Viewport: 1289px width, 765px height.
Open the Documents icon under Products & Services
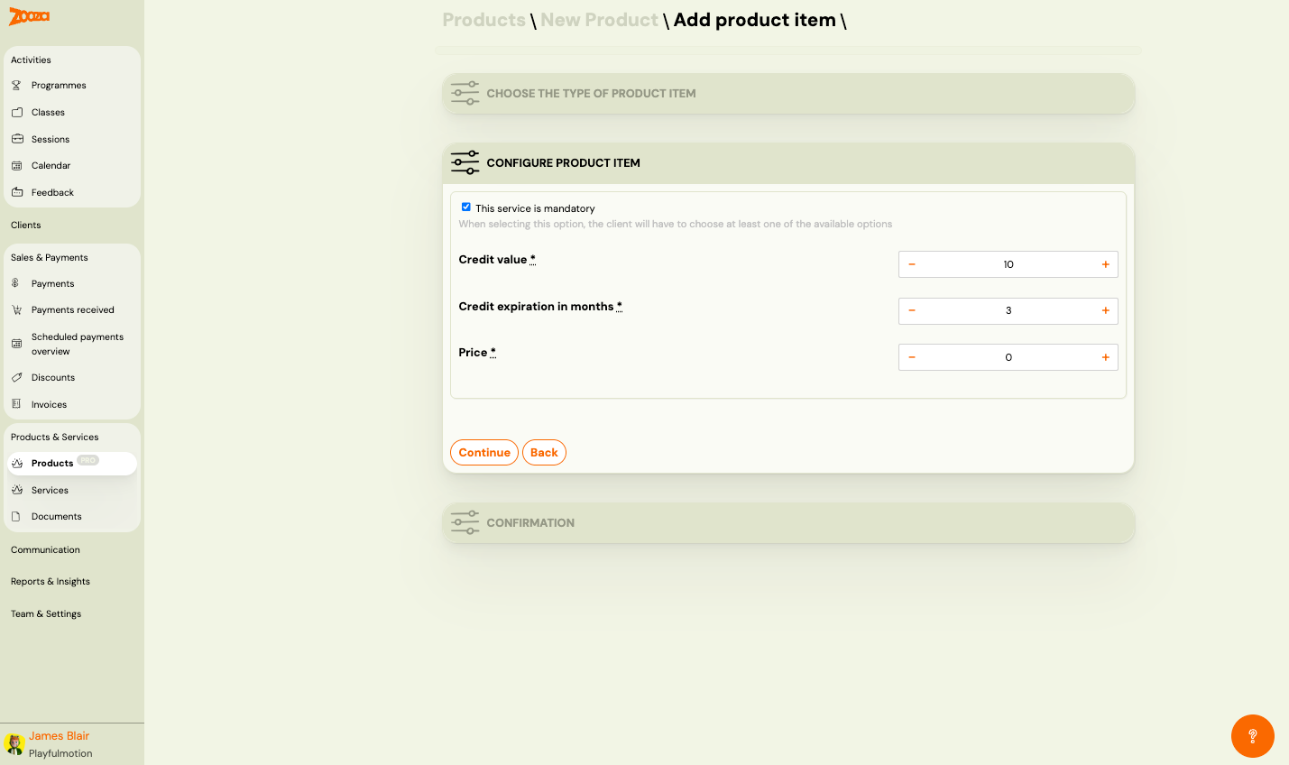tap(16, 516)
